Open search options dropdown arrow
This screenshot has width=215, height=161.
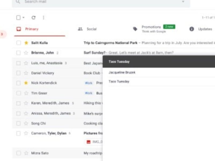point(183,2)
